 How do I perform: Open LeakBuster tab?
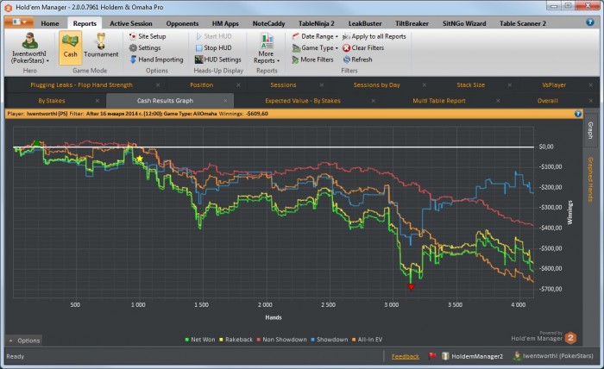click(x=365, y=23)
